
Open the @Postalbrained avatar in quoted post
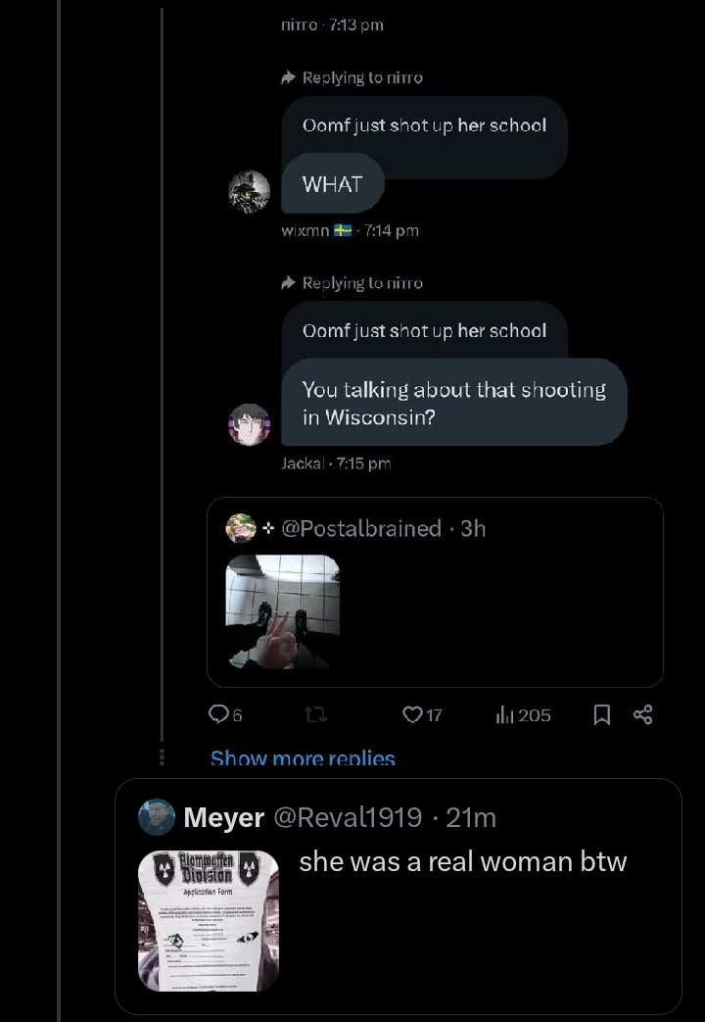[x=241, y=528]
